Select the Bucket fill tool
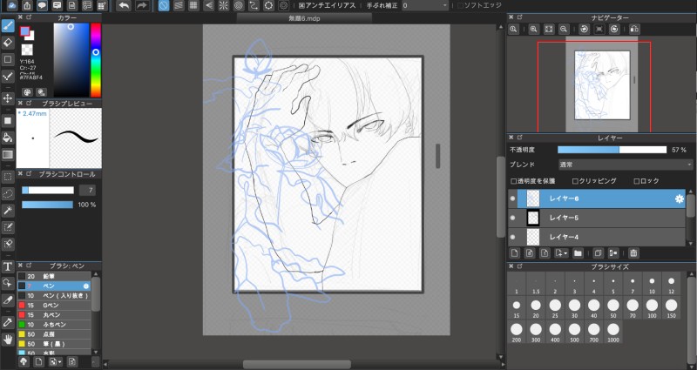This screenshot has height=370, width=697. [x=8, y=138]
